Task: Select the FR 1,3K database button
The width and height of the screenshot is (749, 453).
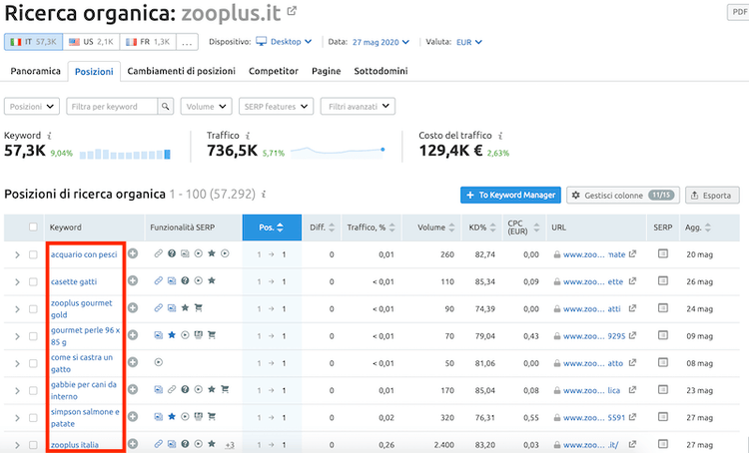Action: (148, 42)
